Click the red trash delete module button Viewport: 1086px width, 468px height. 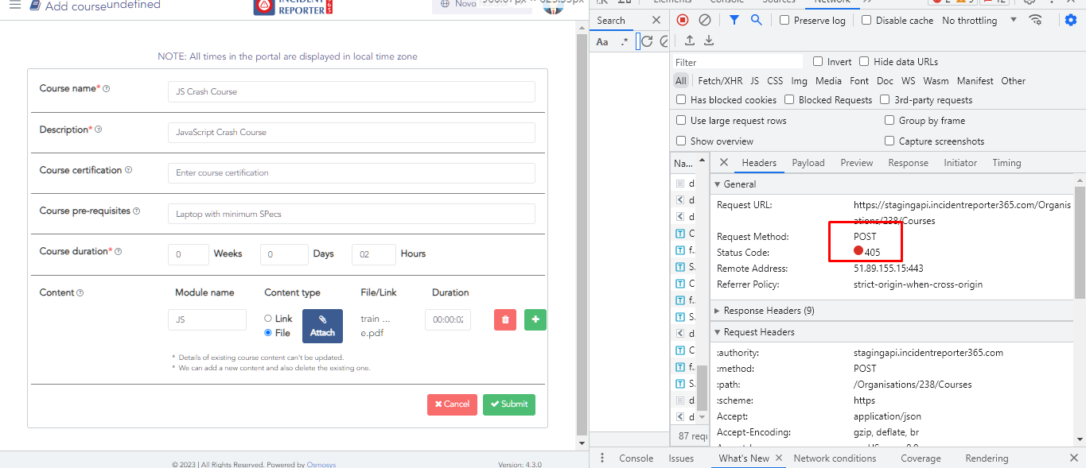coord(505,320)
